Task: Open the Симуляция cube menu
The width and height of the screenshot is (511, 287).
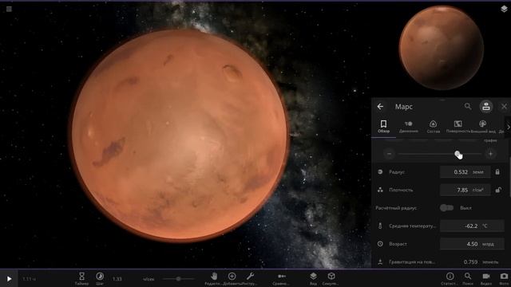Action: pos(331,278)
